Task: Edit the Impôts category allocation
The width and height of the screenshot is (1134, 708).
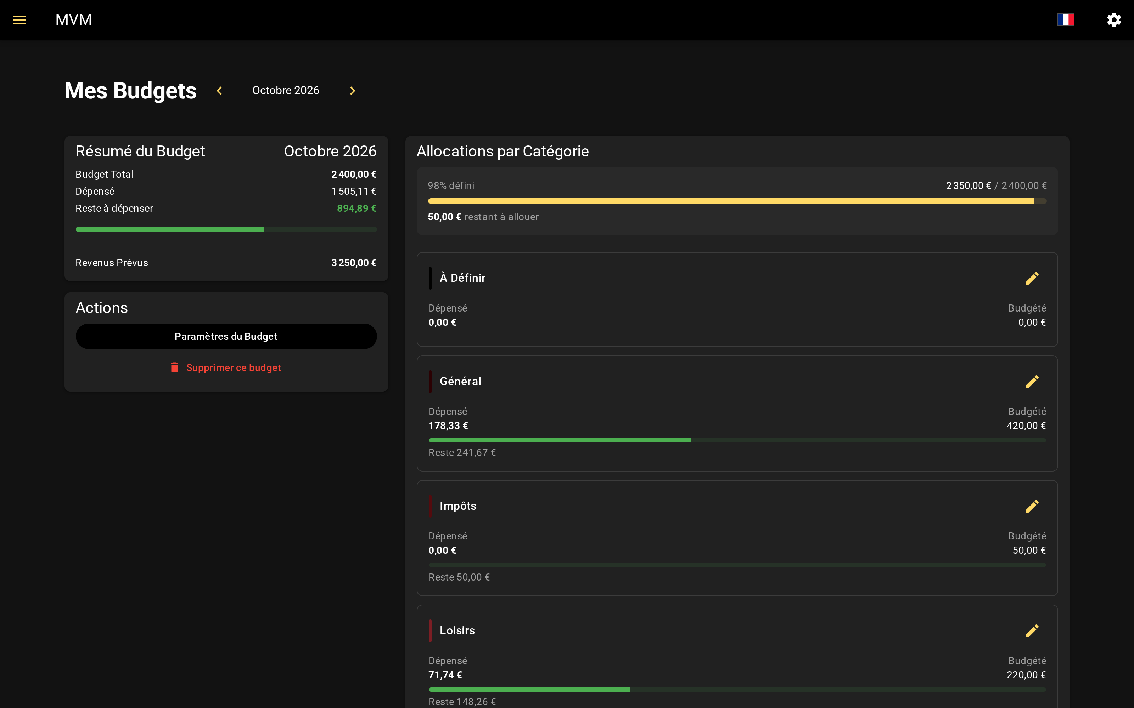Action: tap(1032, 506)
